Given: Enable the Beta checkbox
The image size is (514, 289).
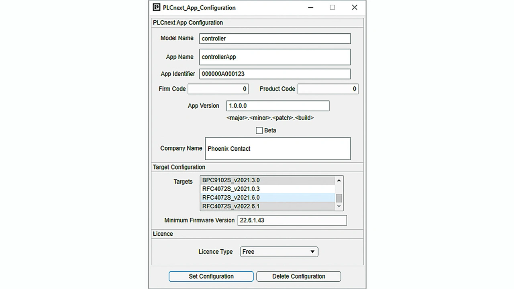Looking at the screenshot, I should point(259,130).
